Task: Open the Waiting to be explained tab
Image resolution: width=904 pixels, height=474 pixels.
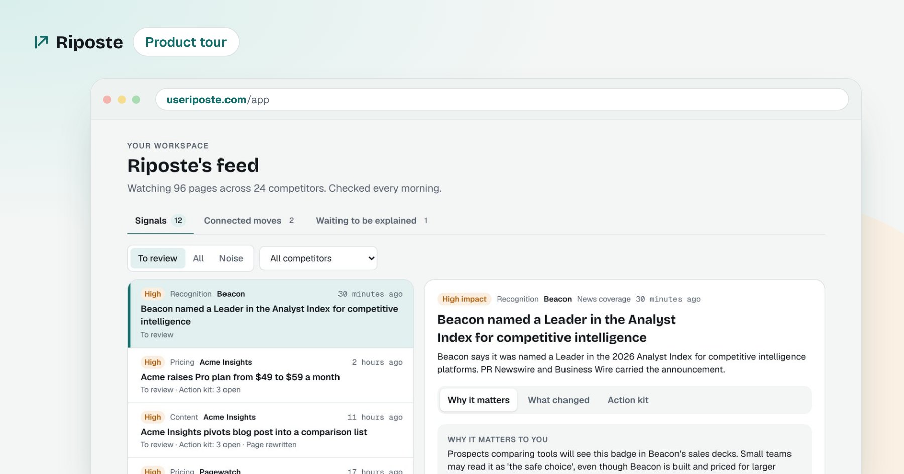Action: click(372, 221)
